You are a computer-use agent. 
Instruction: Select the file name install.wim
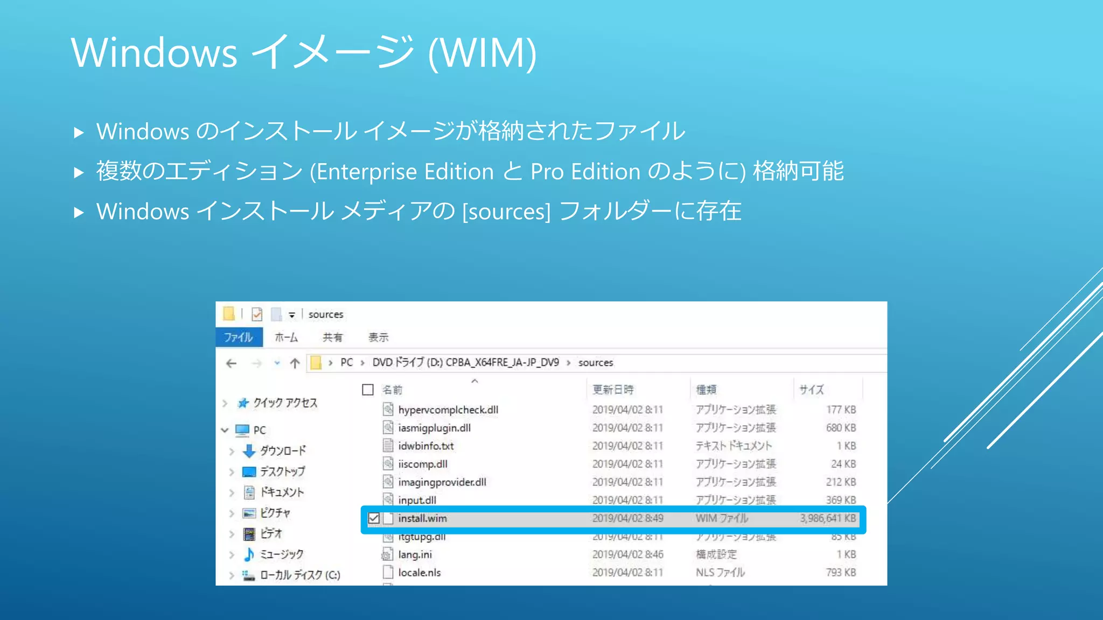click(x=422, y=518)
